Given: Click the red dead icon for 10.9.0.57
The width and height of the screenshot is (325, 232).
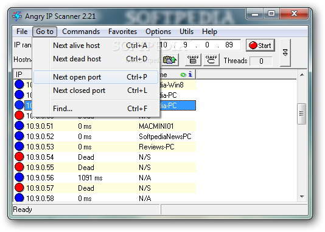Looking at the screenshot, I should point(19,188).
